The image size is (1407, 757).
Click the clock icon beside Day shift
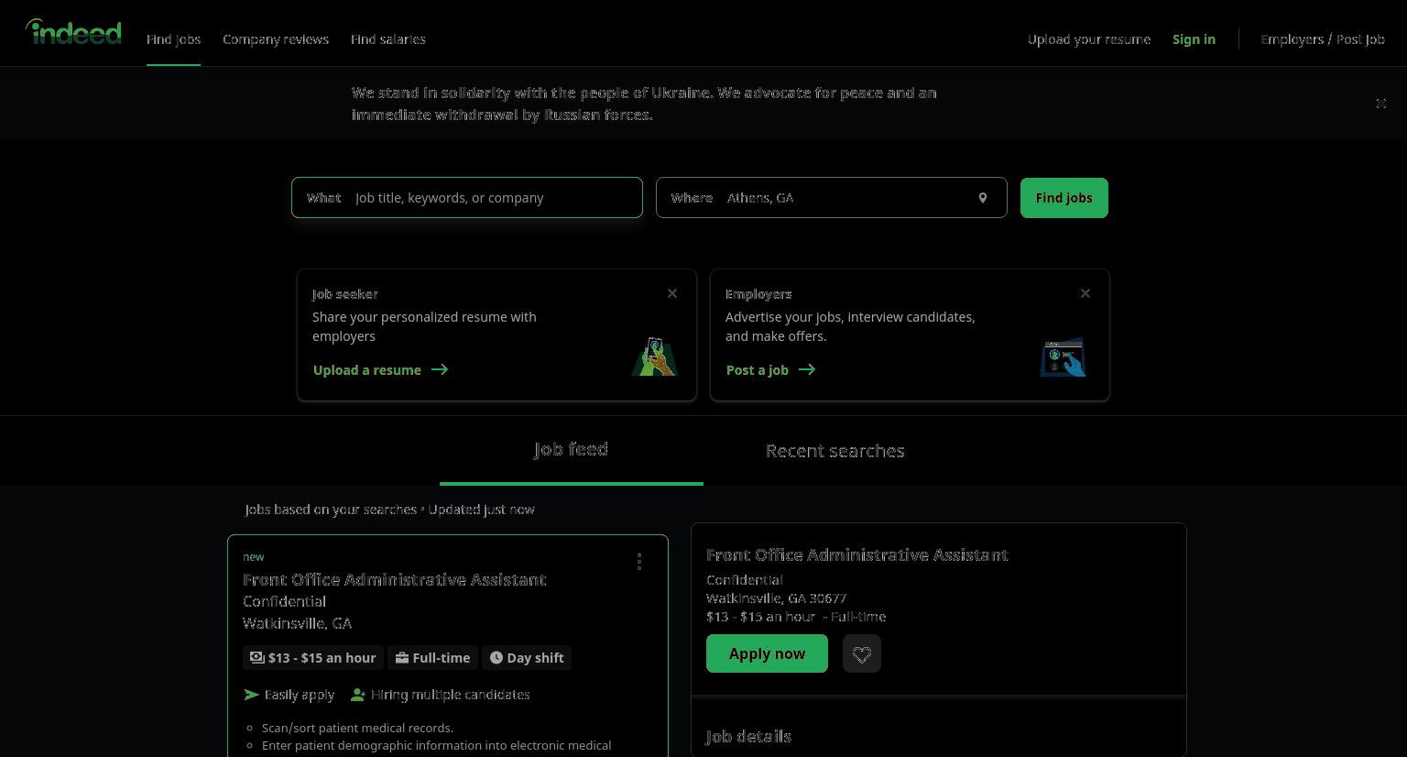point(496,658)
